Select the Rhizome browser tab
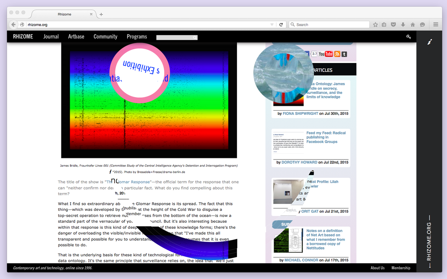447x279 pixels. point(64,15)
